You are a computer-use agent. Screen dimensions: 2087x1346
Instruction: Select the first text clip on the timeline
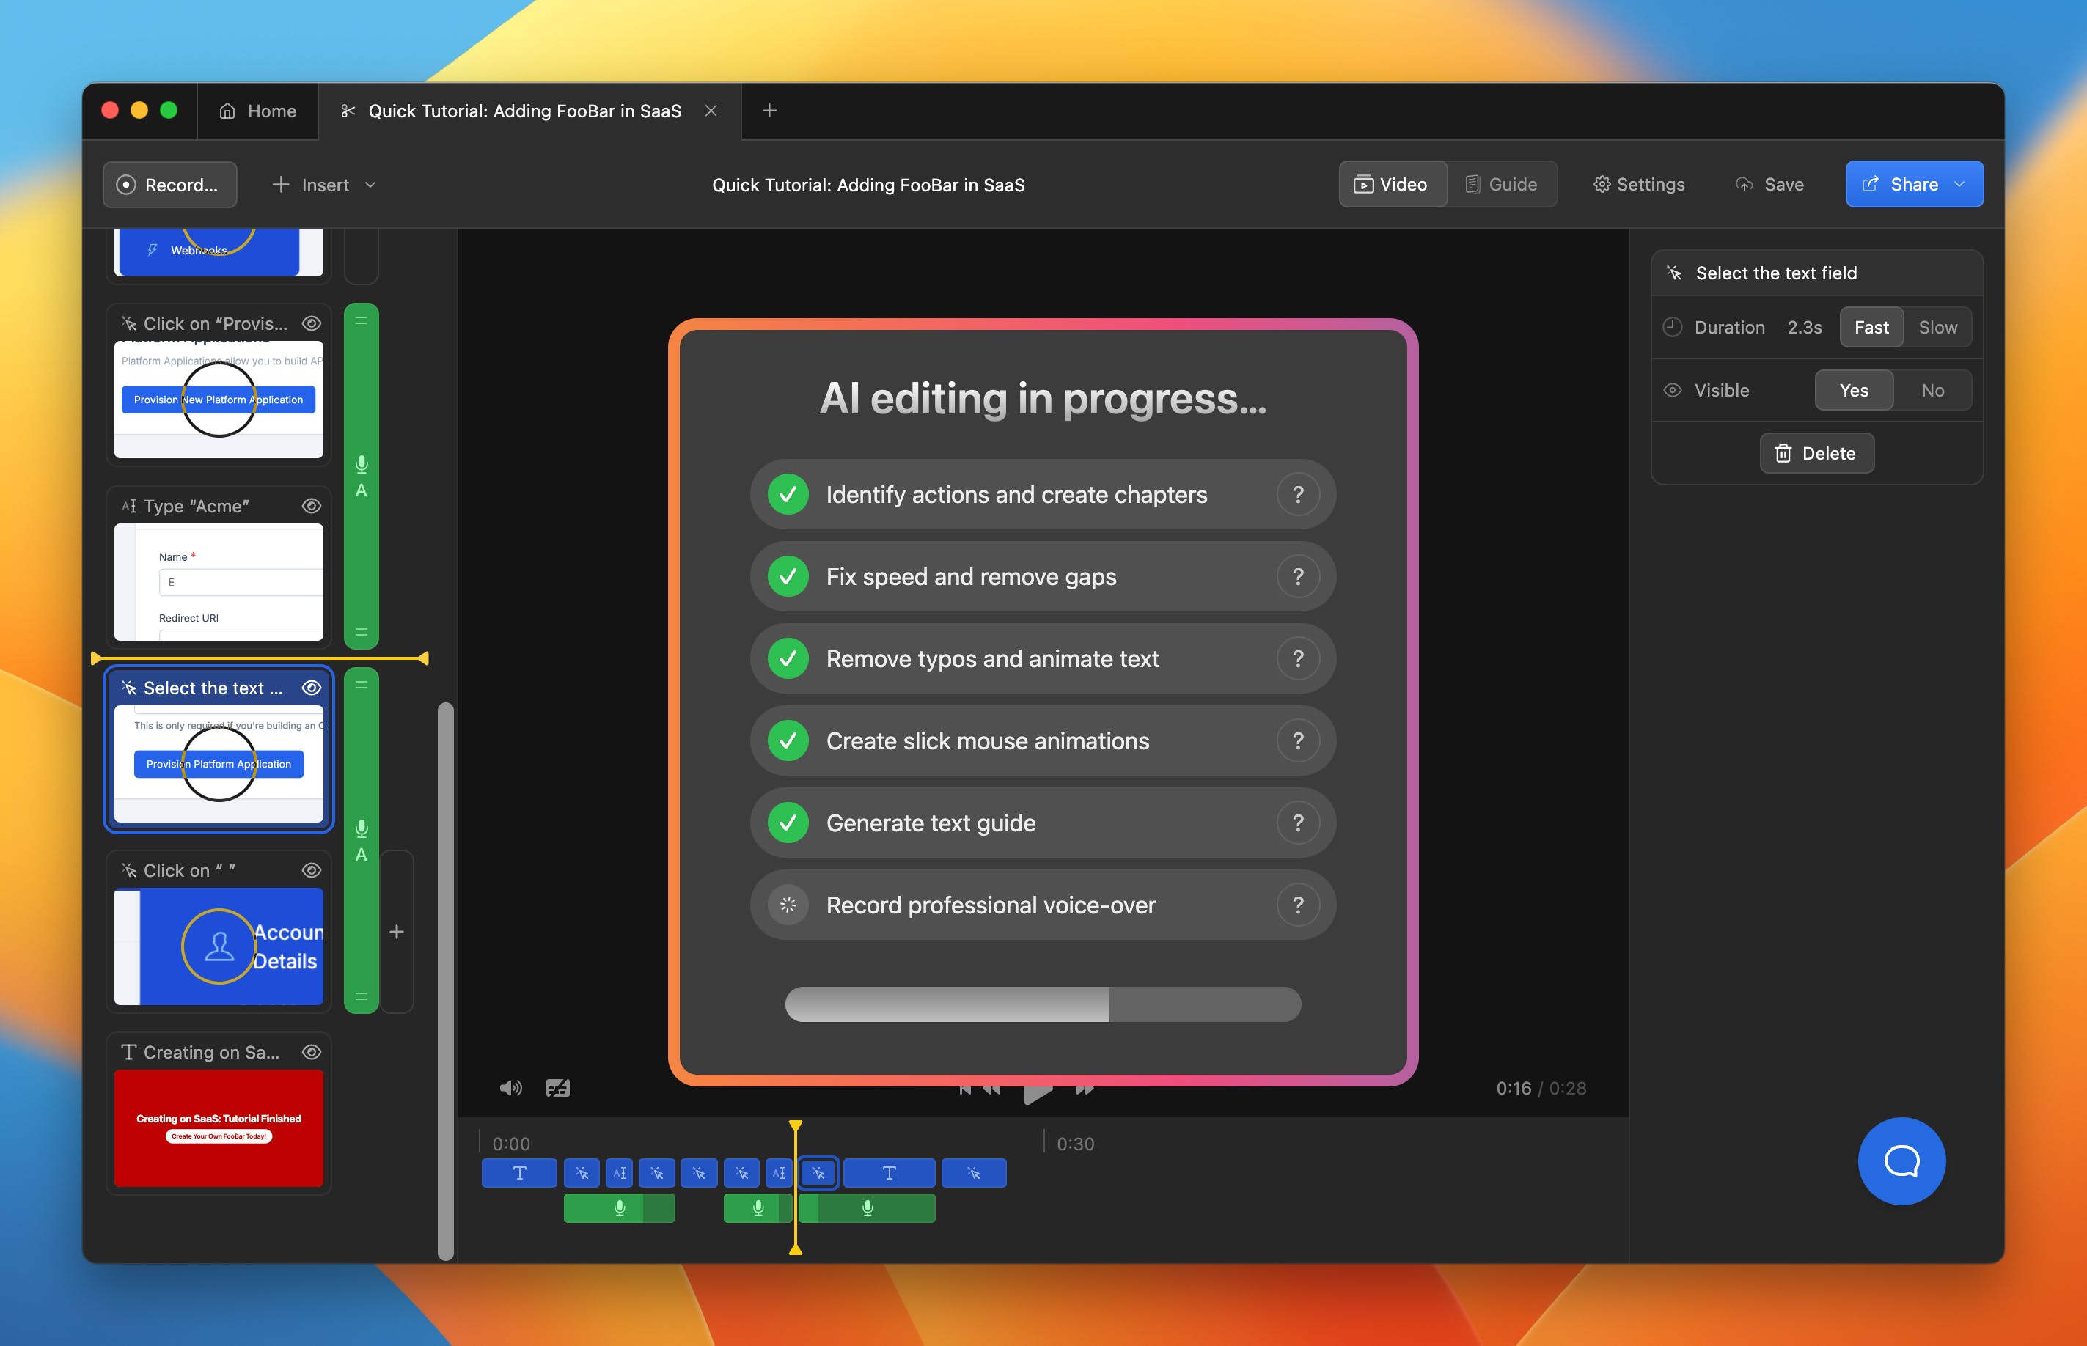click(518, 1173)
